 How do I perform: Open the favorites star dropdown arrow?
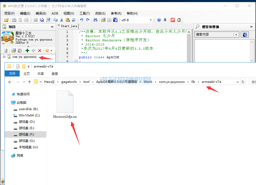[x=51, y=51]
